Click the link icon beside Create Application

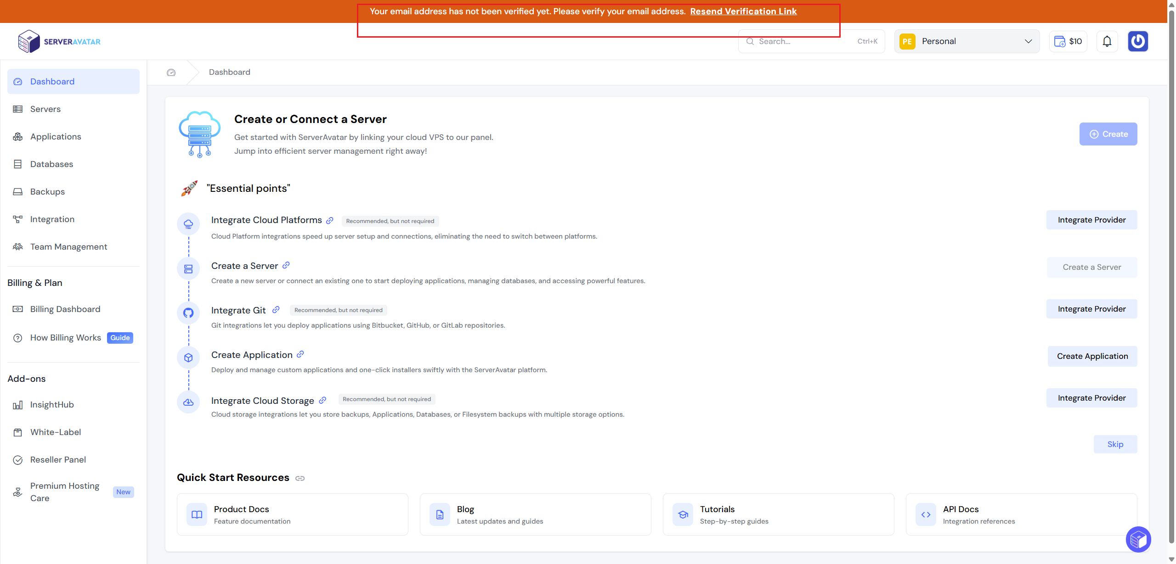click(300, 354)
